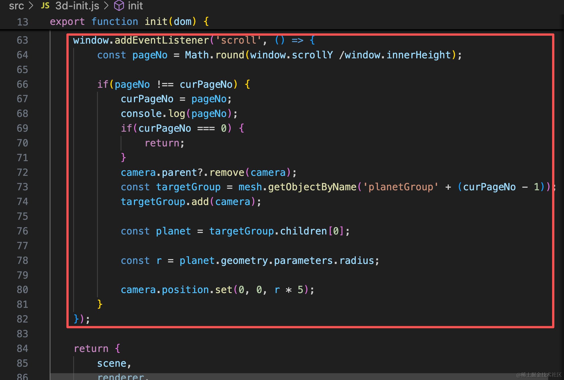Click the 'scroll' string literal
The height and width of the screenshot is (380, 564).
click(238, 40)
